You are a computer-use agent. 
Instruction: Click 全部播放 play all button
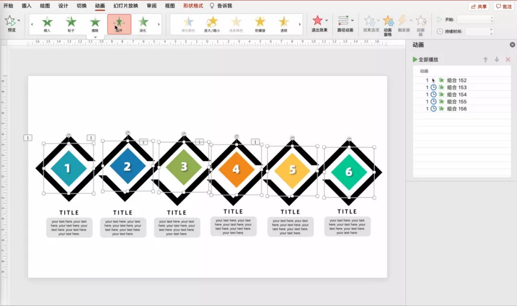pyautogui.click(x=426, y=59)
